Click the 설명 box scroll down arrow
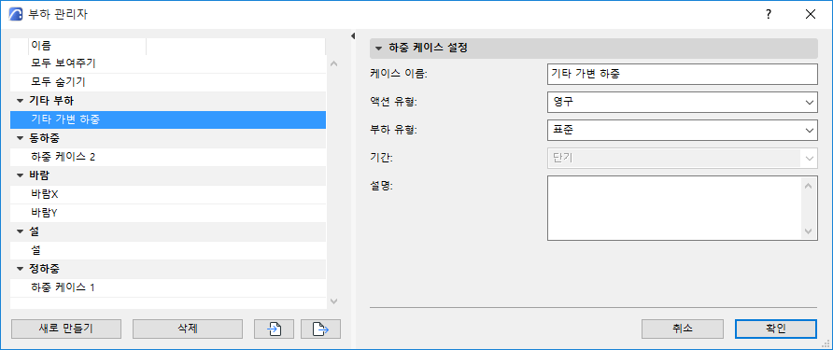The height and width of the screenshot is (350, 833). tap(808, 231)
